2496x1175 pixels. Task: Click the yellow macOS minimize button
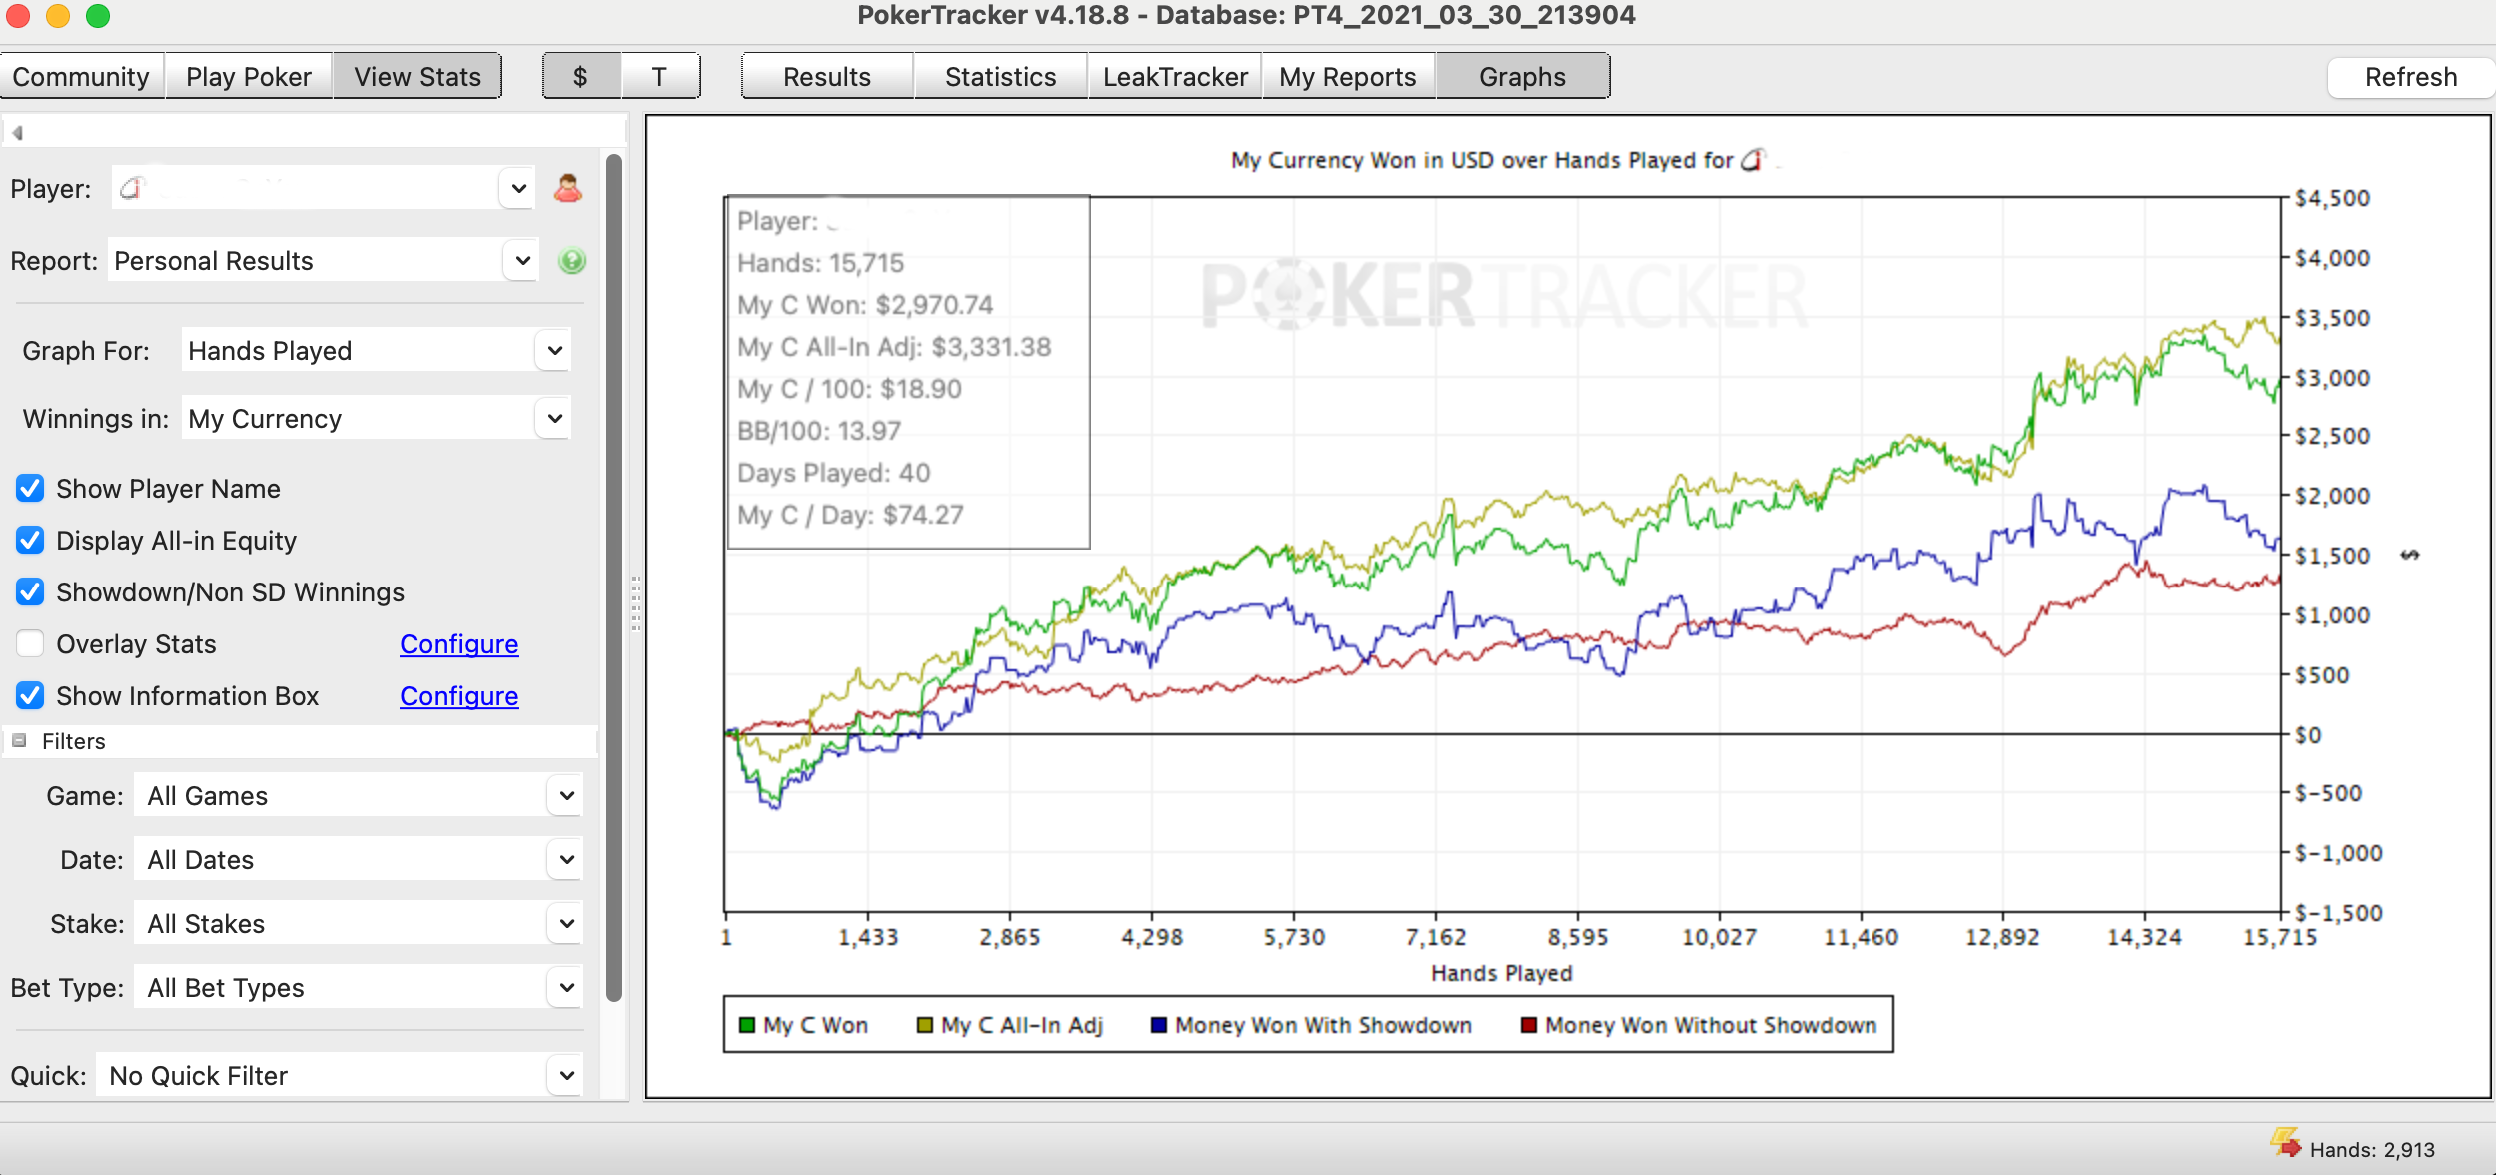pyautogui.click(x=58, y=16)
